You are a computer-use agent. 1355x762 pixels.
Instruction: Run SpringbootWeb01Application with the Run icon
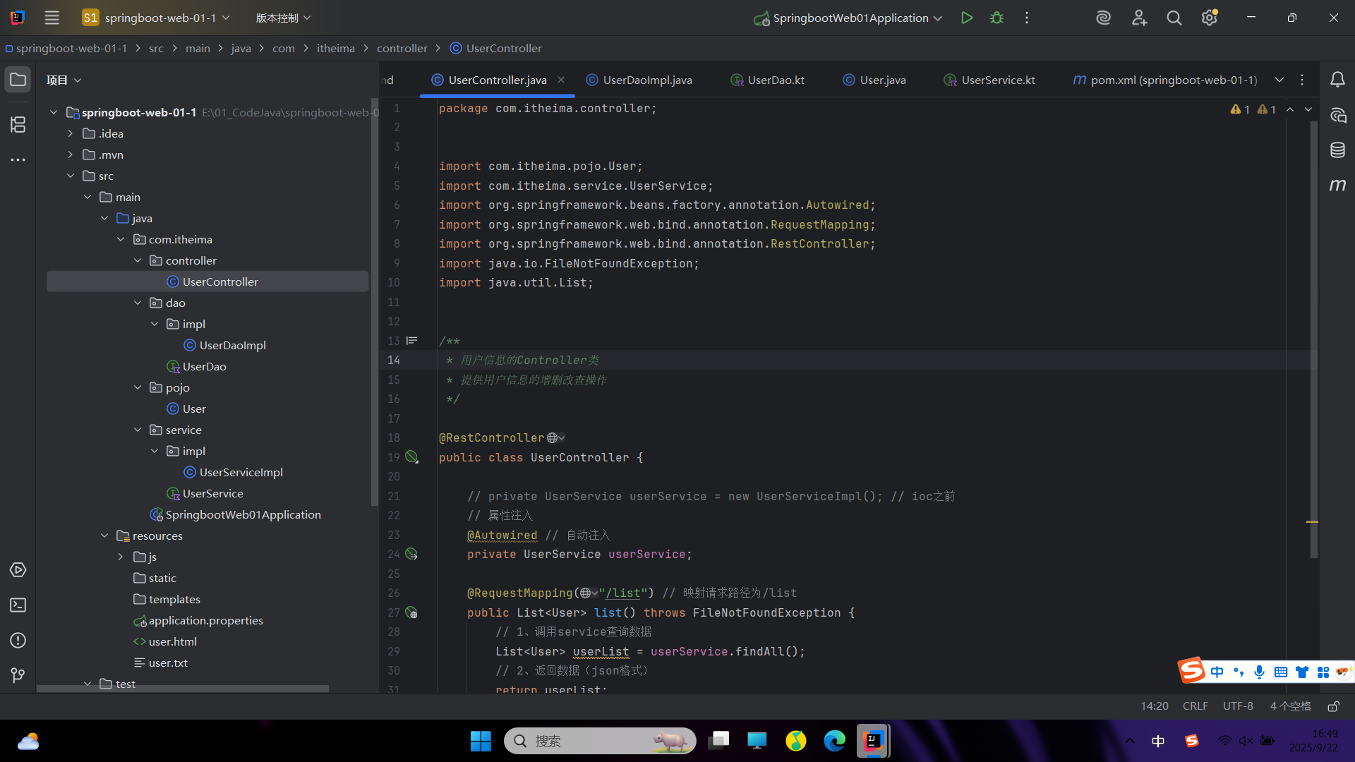tap(967, 18)
